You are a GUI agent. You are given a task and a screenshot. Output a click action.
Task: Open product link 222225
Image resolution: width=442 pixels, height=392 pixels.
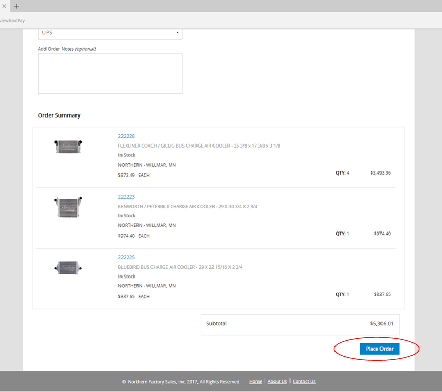[126, 257]
